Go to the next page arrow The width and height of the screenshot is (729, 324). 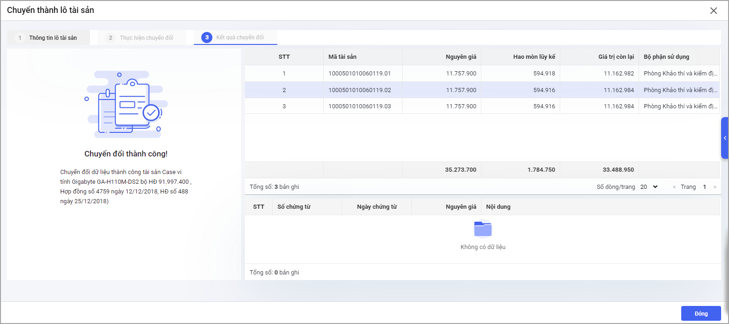point(715,187)
